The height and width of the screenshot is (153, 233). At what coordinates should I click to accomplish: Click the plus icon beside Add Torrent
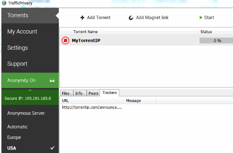(82, 17)
